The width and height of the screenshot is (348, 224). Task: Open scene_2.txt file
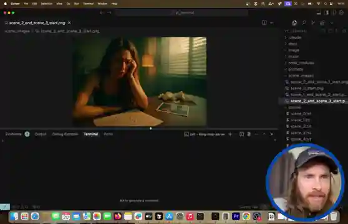pyautogui.click(x=301, y=126)
